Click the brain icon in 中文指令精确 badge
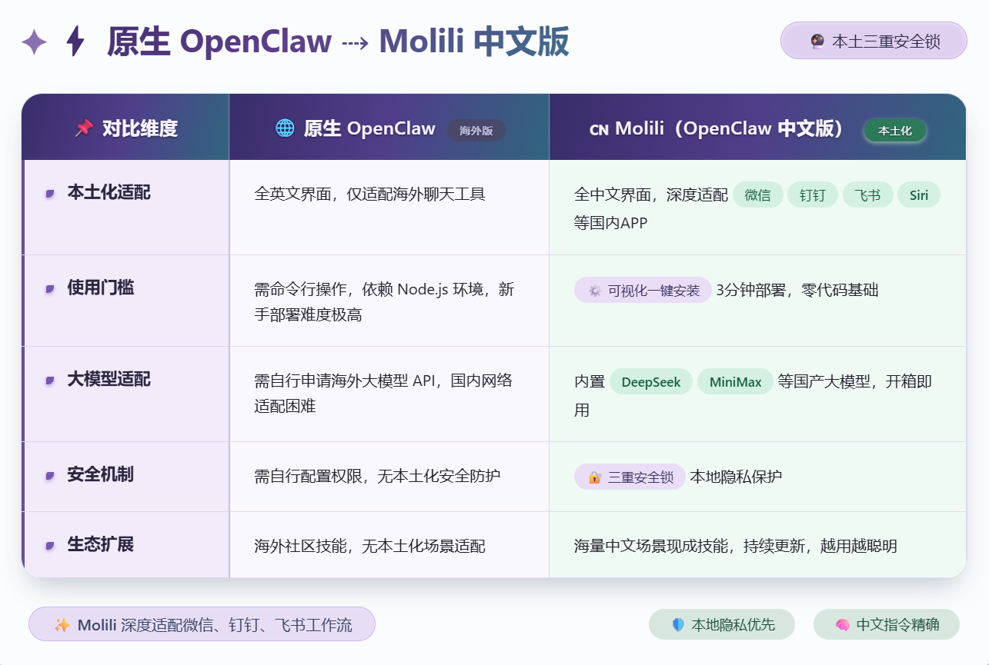This screenshot has width=989, height=665. click(x=844, y=624)
